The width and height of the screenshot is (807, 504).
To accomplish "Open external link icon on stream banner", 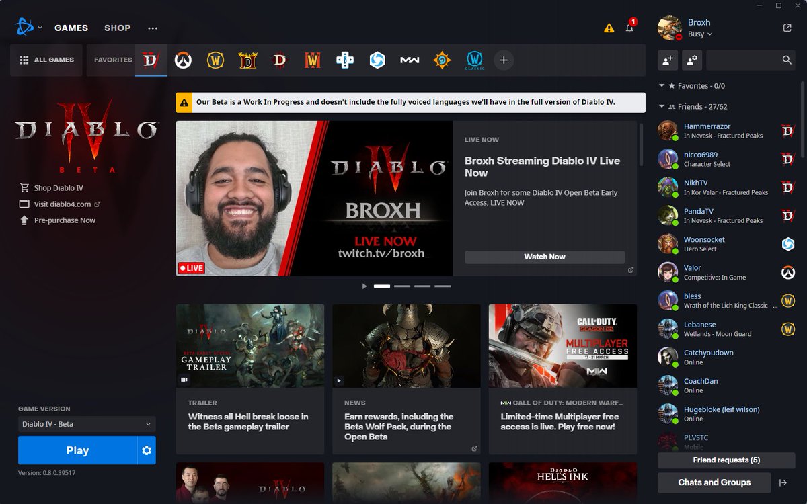I will [631, 270].
